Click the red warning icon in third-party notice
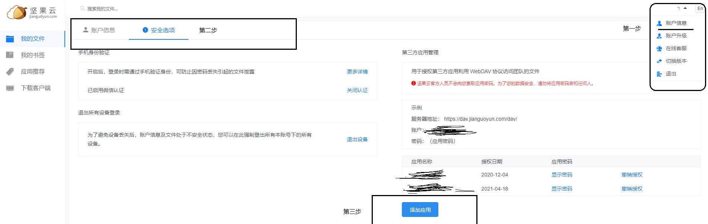 (413, 83)
